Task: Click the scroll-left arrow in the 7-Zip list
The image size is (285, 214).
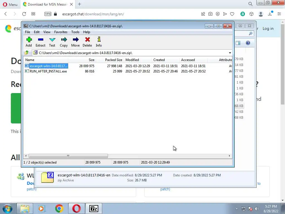Action: [26, 156]
